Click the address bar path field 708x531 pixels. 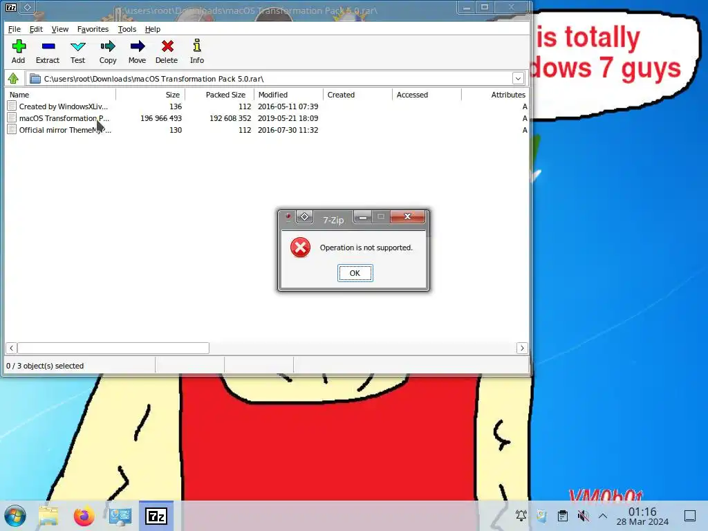pyautogui.click(x=270, y=79)
